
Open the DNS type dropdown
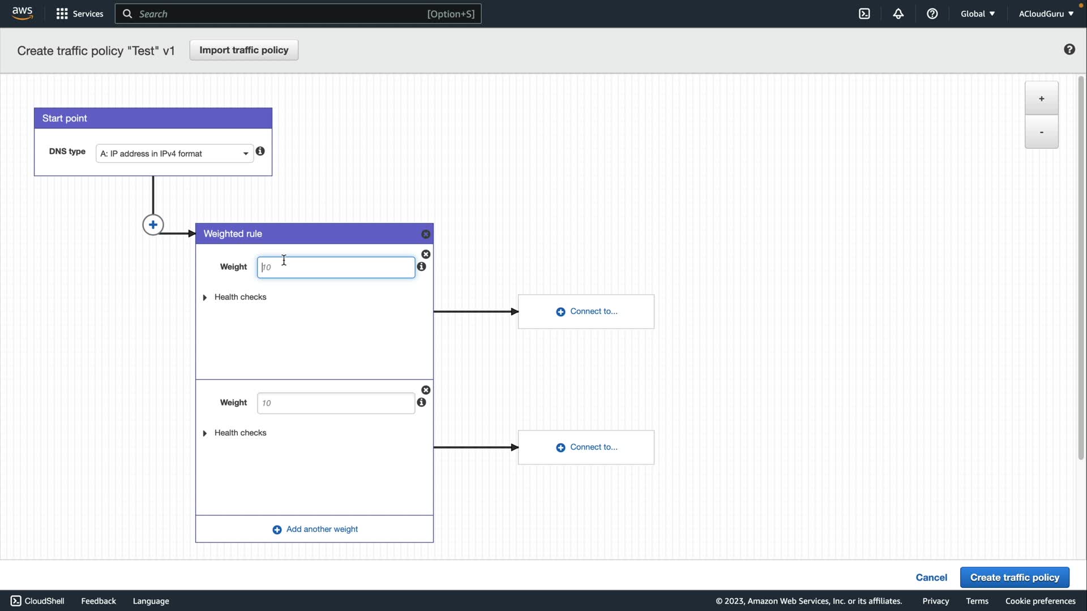[174, 153]
